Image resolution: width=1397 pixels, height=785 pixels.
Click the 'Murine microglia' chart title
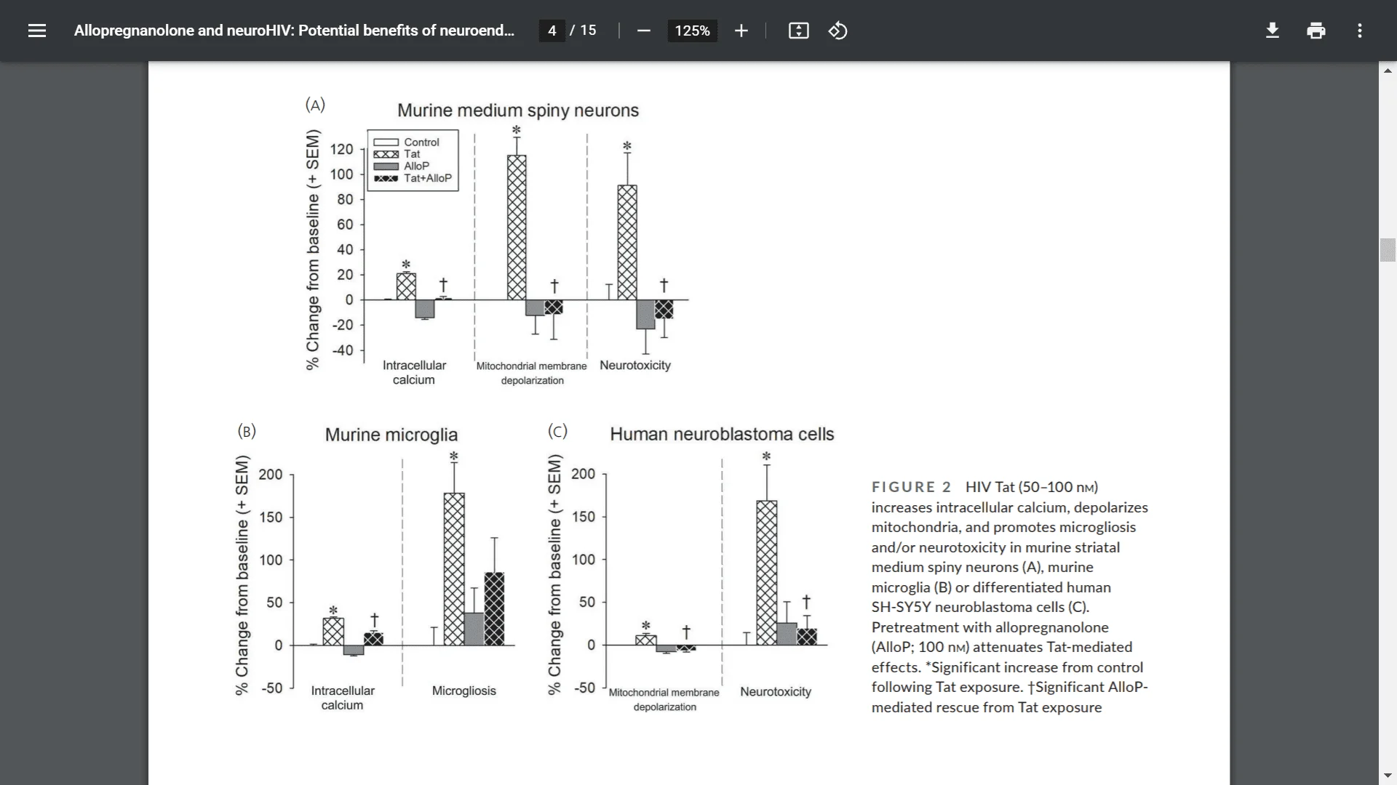point(391,435)
